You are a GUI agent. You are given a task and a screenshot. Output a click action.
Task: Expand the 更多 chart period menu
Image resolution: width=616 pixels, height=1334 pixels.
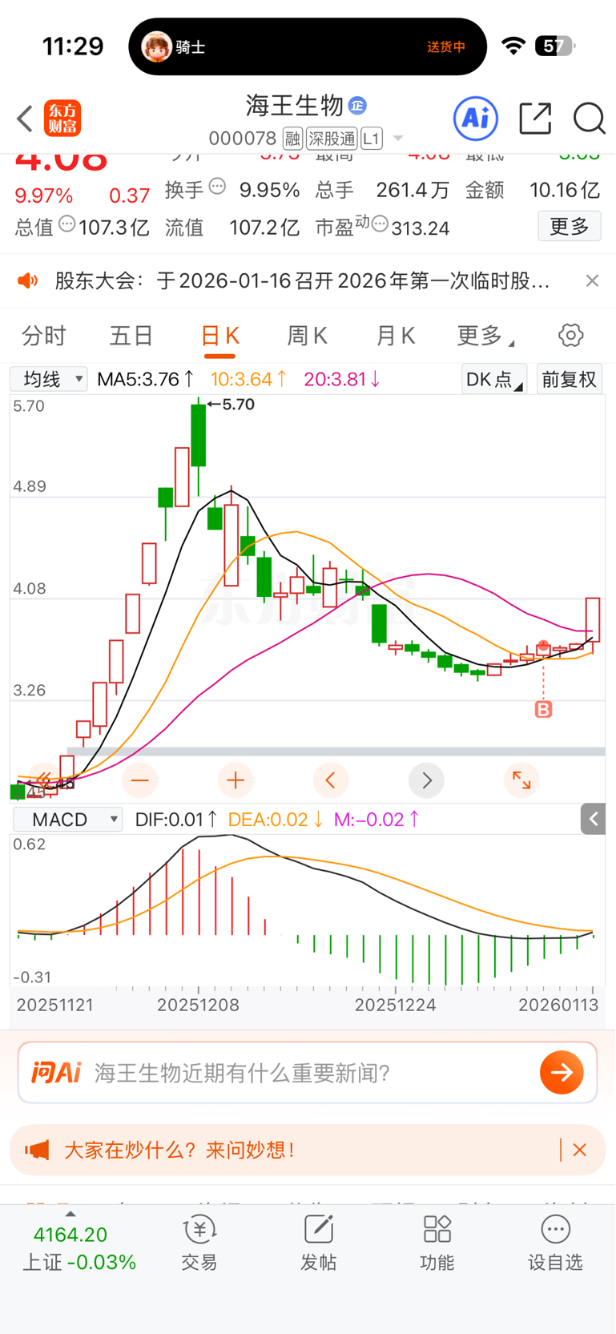click(485, 336)
